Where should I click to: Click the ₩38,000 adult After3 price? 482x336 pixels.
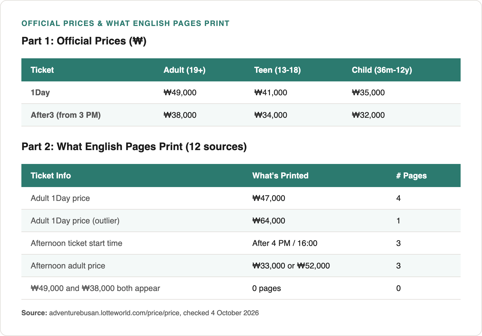coord(180,115)
